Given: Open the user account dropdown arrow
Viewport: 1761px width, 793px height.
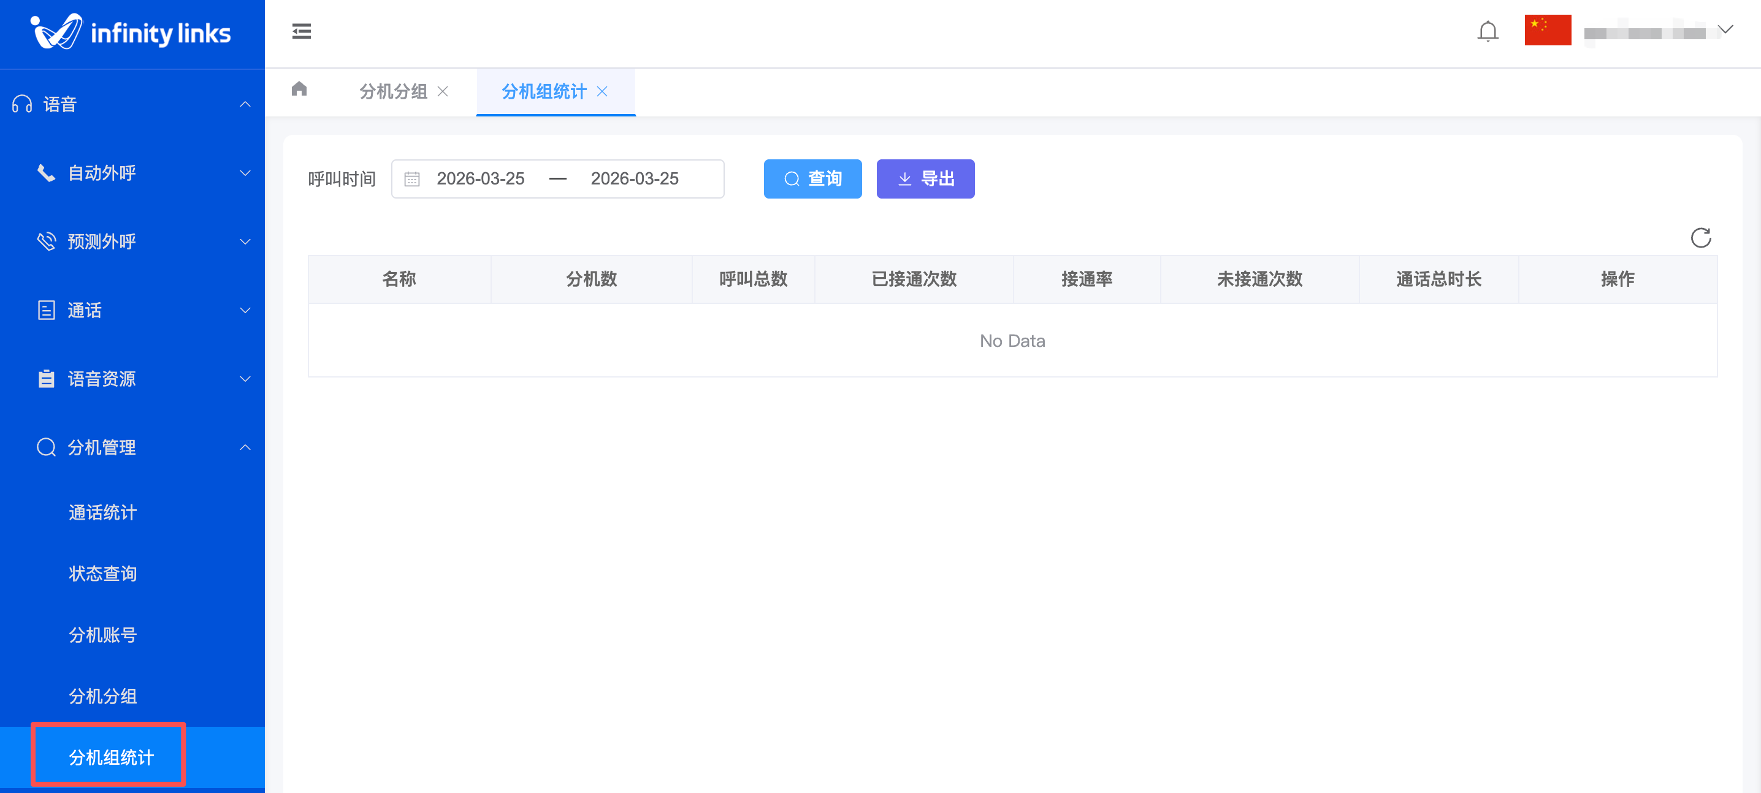Looking at the screenshot, I should (1725, 30).
